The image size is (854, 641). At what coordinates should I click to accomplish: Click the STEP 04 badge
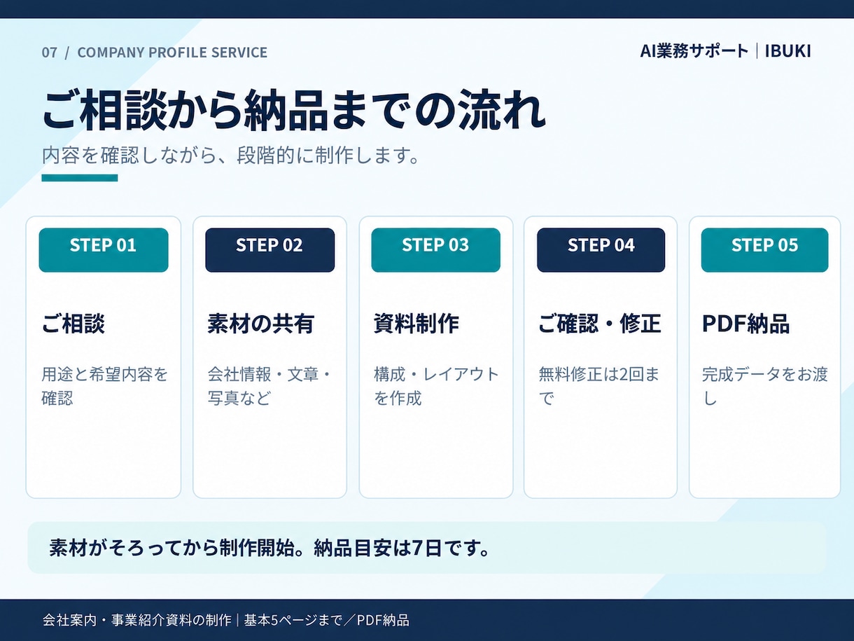click(601, 249)
